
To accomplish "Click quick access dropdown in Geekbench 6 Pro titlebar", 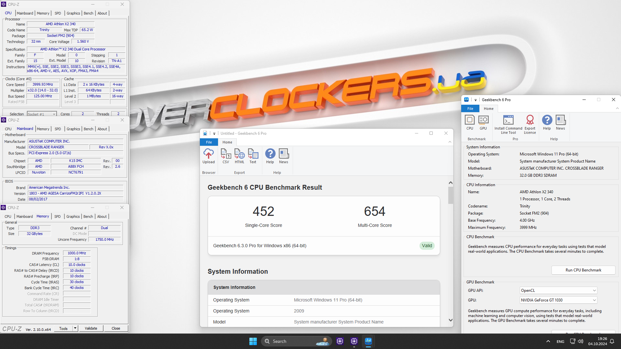I will coord(475,100).
